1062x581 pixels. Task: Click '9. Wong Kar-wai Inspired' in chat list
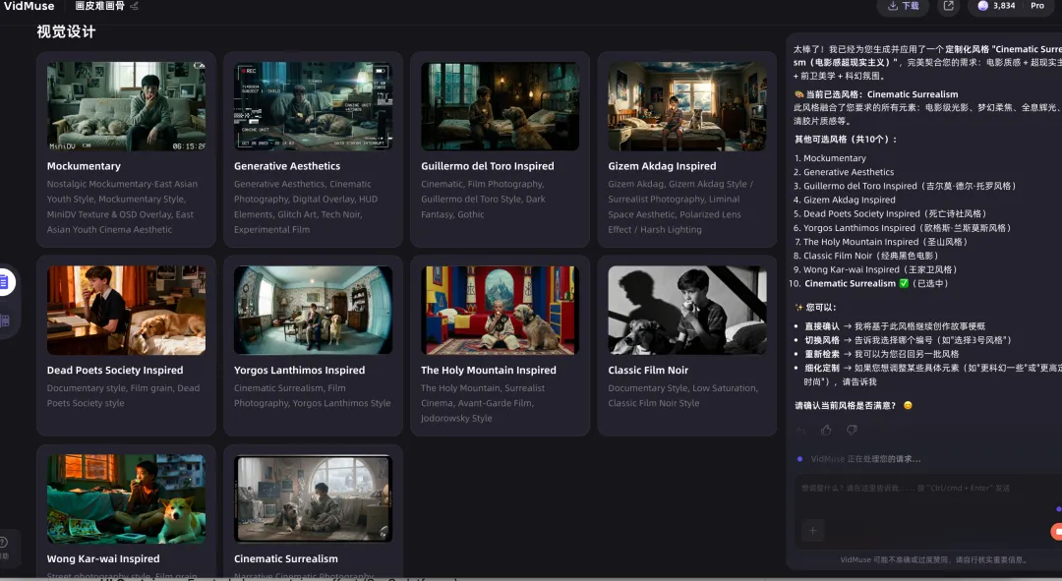[875, 269]
